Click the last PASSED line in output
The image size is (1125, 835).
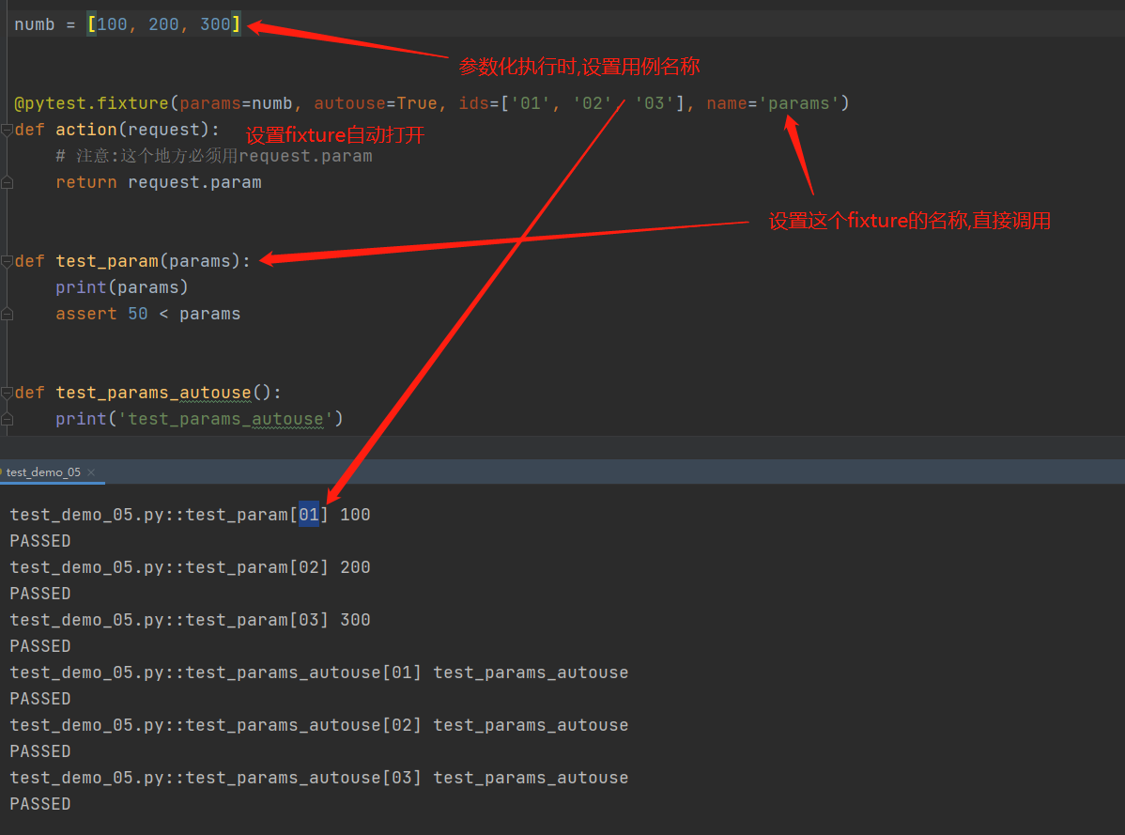[x=40, y=804]
